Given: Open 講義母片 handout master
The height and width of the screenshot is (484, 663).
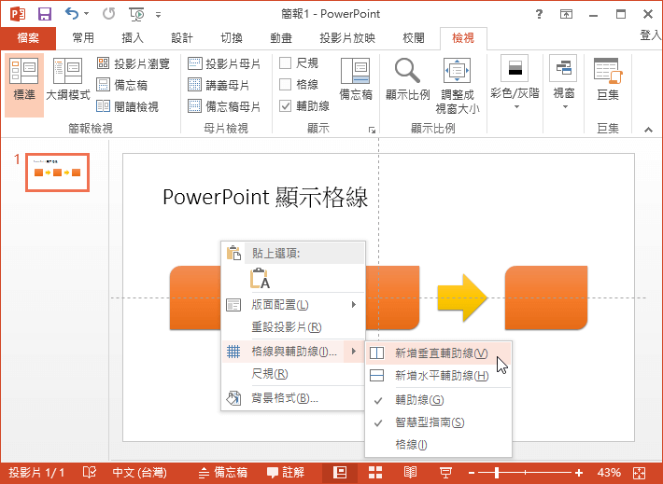Looking at the screenshot, I should point(219,85).
